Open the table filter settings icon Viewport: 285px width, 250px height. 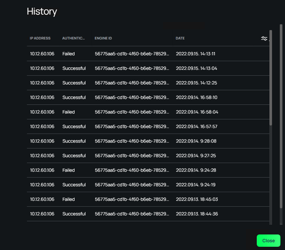click(264, 39)
